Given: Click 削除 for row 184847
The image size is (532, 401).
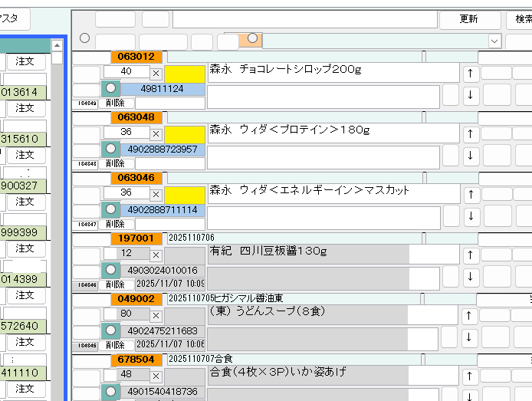Looking at the screenshot, I should [x=116, y=224].
